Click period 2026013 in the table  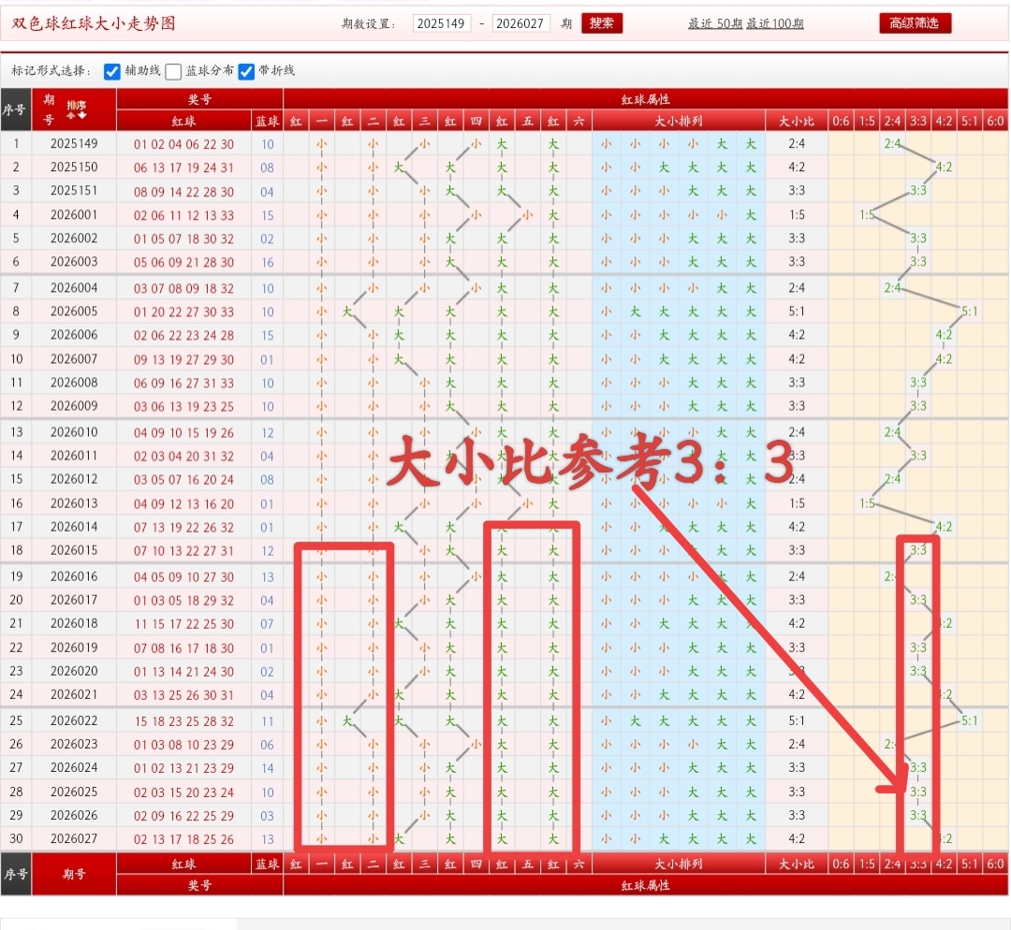click(x=74, y=503)
